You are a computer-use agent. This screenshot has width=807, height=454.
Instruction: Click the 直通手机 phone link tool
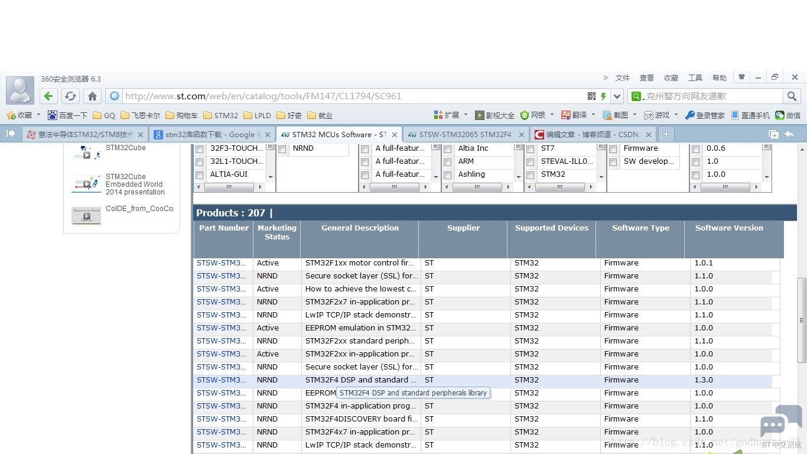[750, 115]
